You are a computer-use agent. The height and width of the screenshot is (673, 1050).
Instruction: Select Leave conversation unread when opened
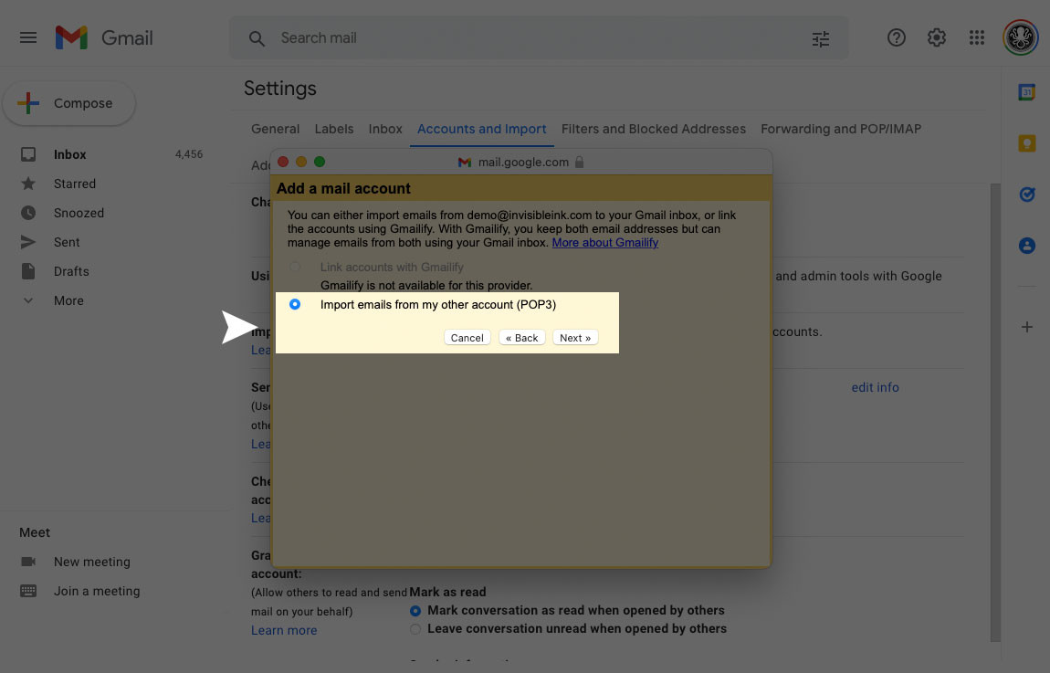[415, 629]
